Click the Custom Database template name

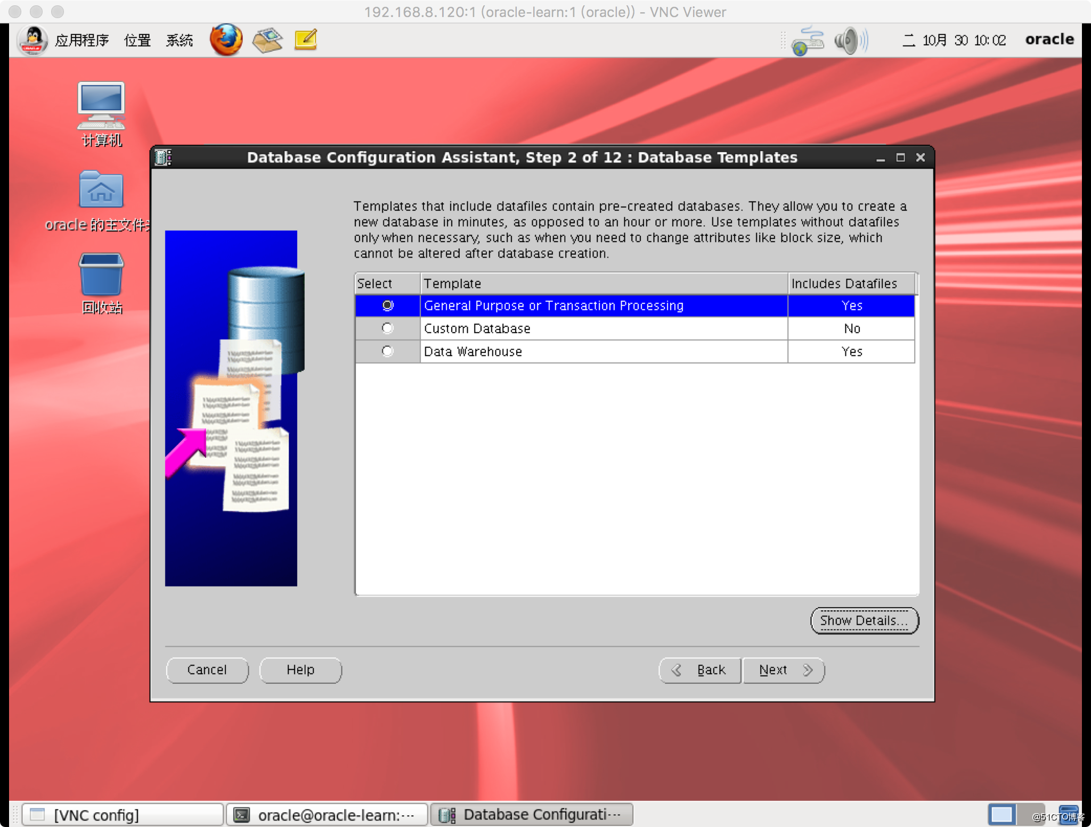click(x=477, y=328)
